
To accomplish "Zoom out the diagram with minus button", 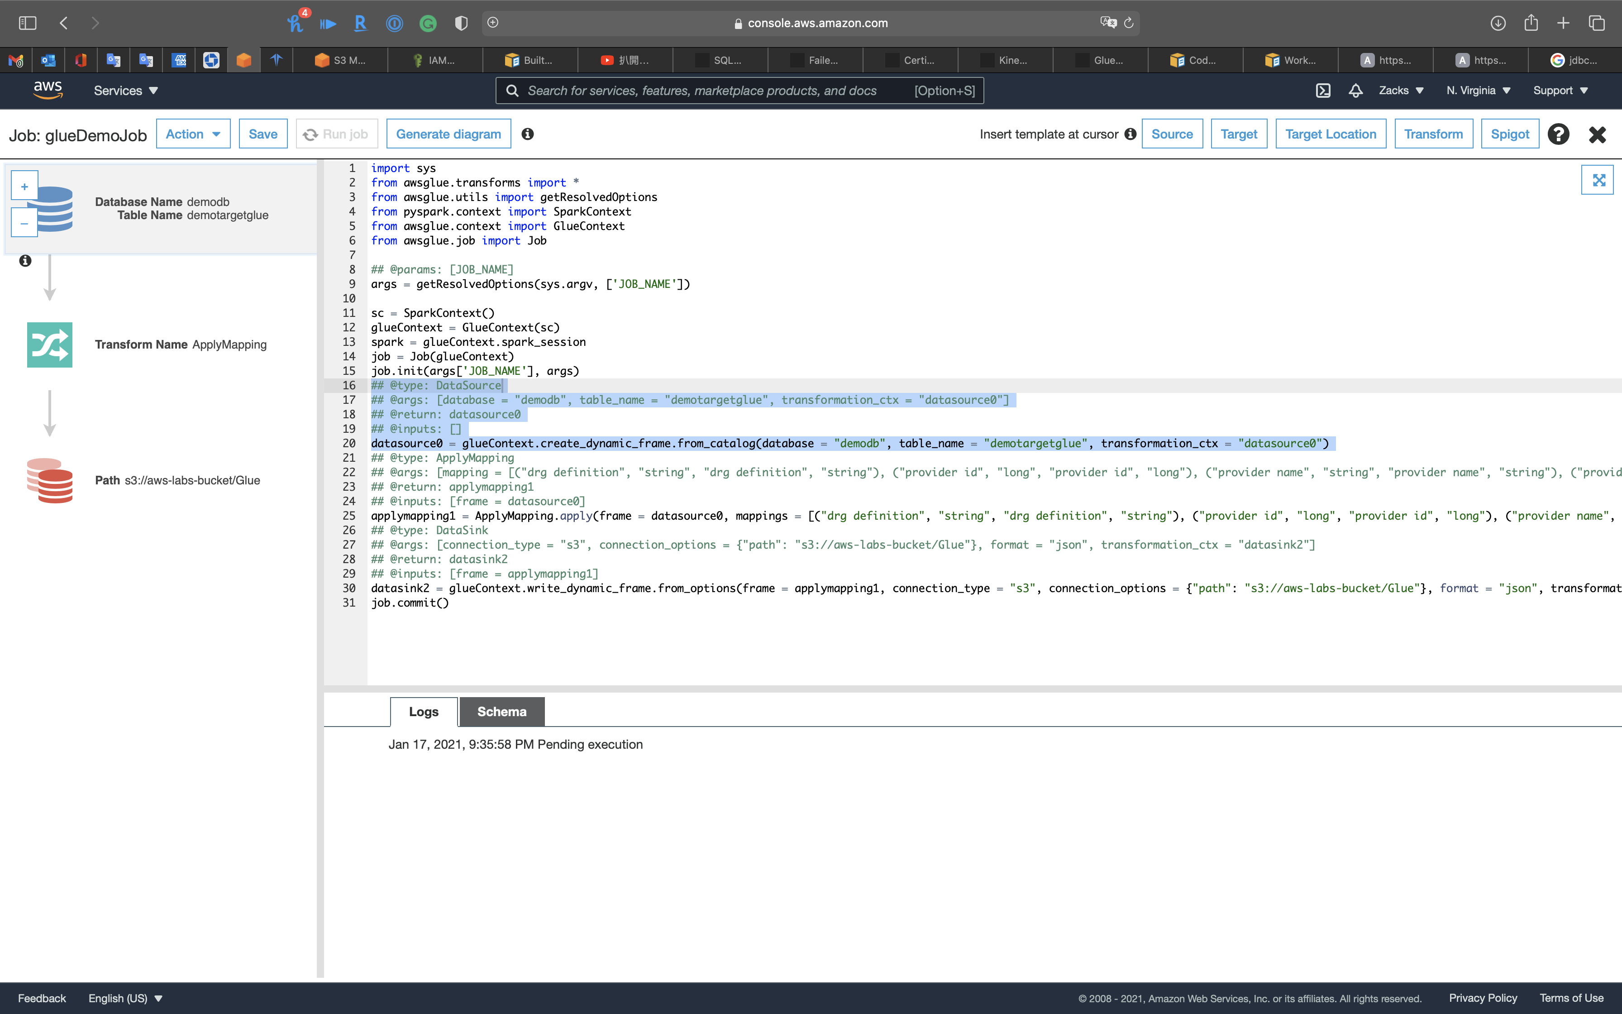I will (x=25, y=223).
